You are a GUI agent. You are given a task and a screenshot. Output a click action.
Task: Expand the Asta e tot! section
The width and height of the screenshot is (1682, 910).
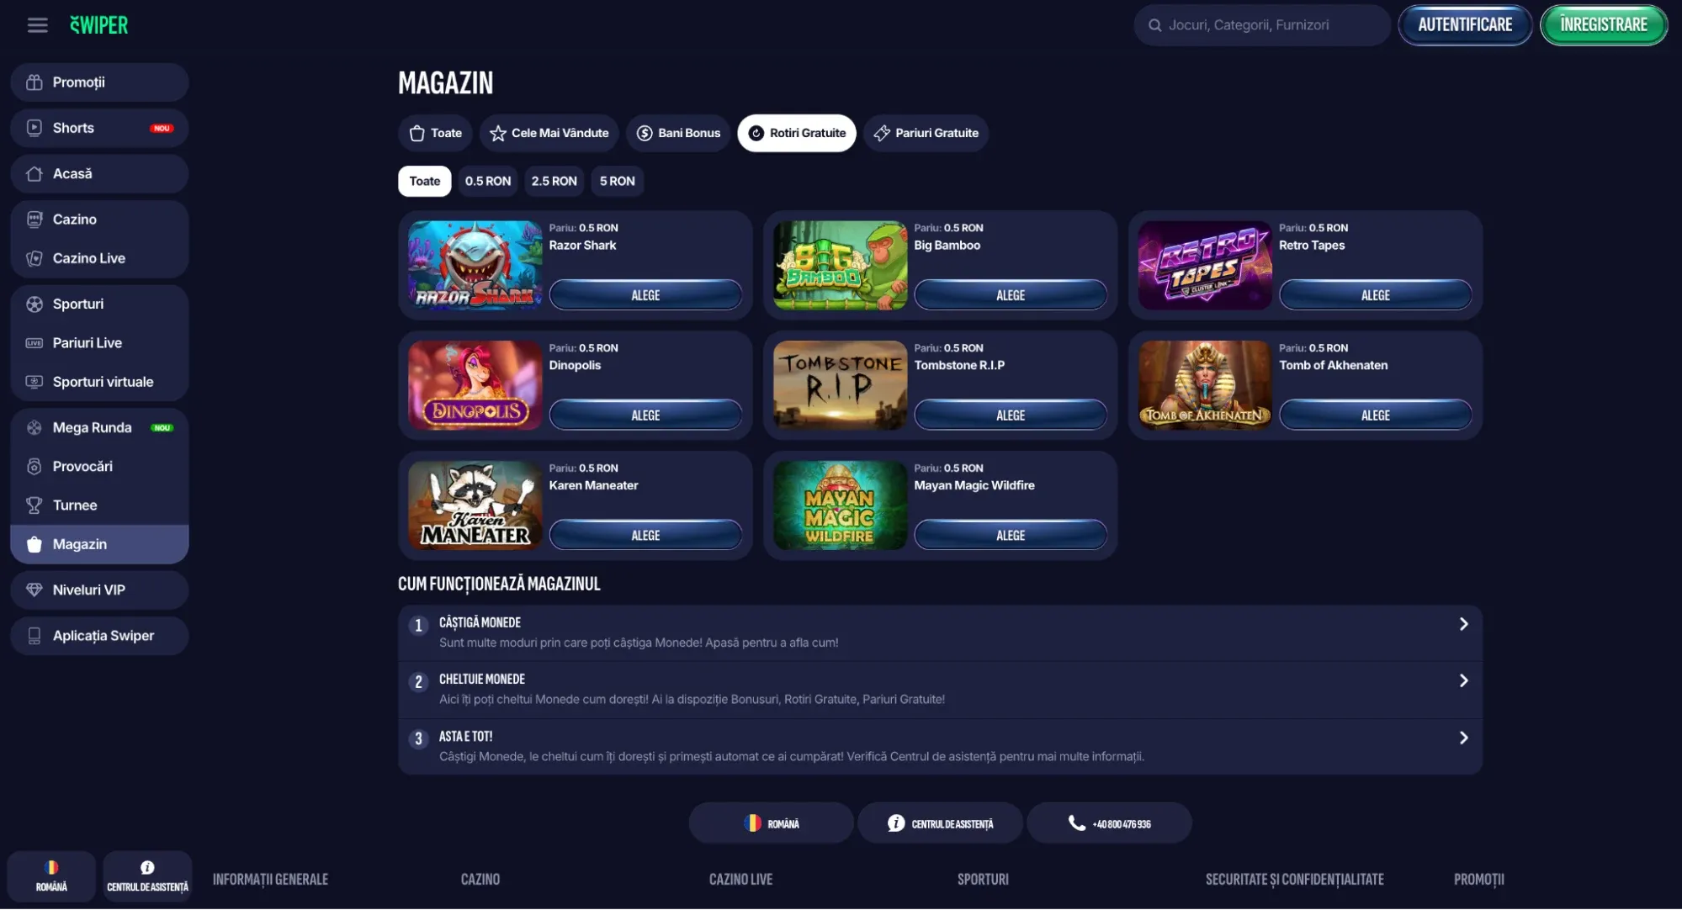tap(940, 747)
